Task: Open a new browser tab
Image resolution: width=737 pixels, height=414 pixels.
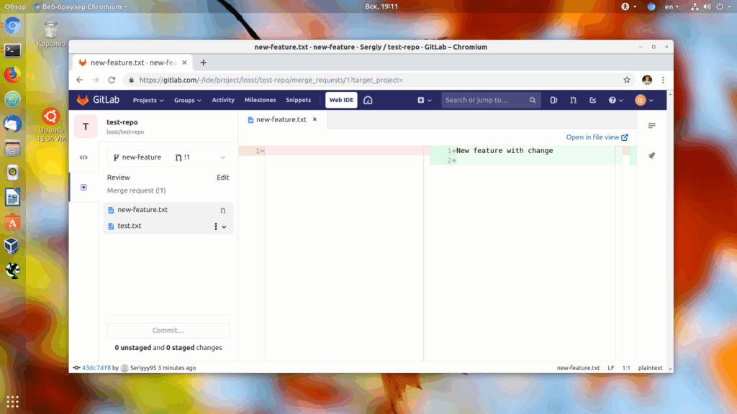Action: coord(203,63)
